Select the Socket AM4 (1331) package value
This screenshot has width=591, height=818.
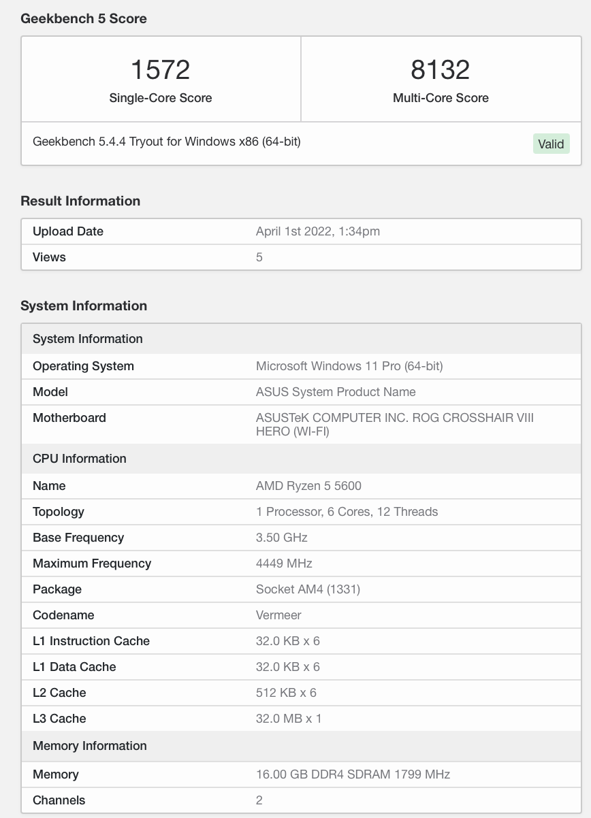pyautogui.click(x=308, y=589)
